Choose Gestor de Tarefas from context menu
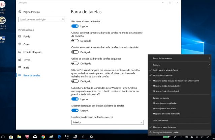This screenshot has height=140, width=215. (160, 120)
